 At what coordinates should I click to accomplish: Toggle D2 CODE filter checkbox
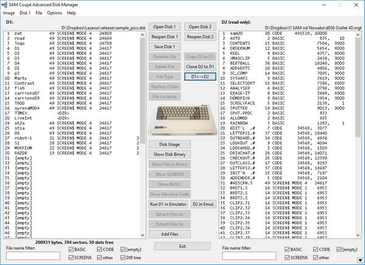(x=322, y=249)
